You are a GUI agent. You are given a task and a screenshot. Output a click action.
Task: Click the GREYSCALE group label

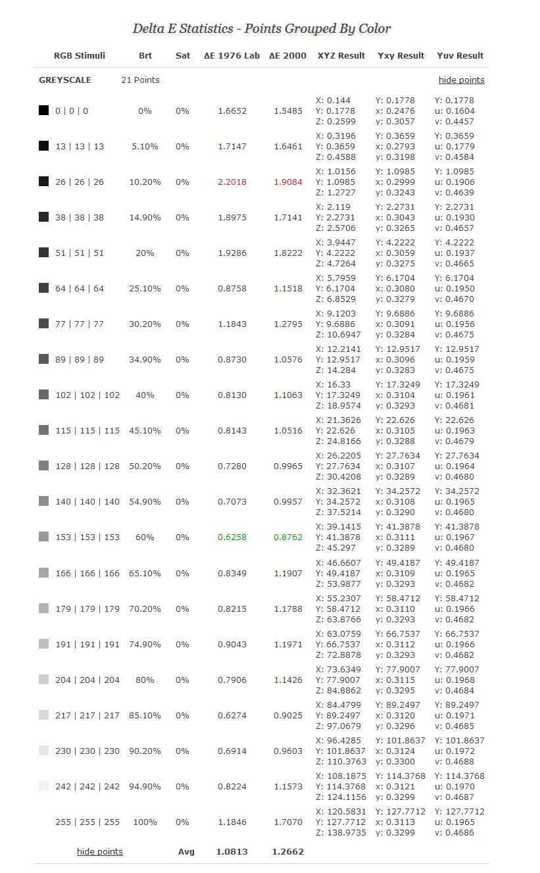(x=65, y=80)
